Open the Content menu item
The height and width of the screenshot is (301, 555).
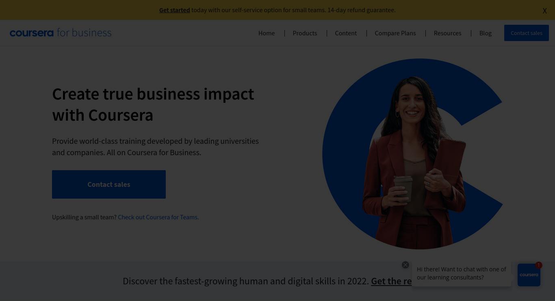pyautogui.click(x=346, y=33)
